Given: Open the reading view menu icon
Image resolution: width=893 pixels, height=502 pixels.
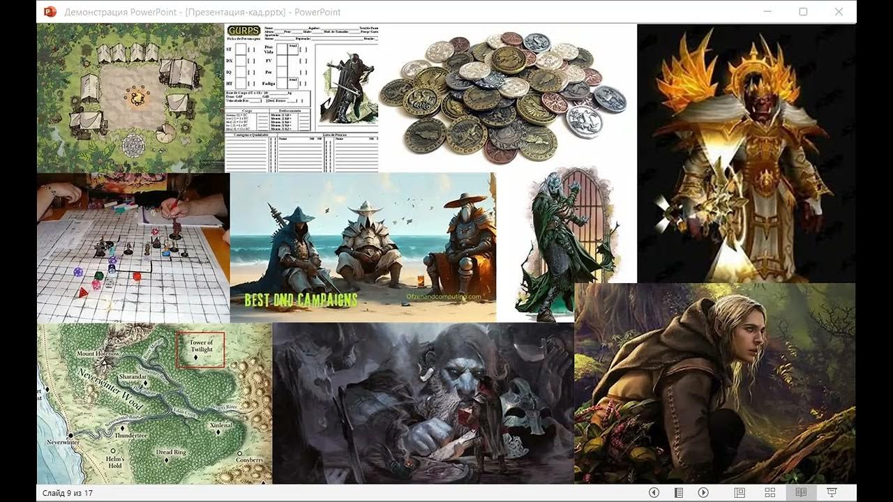Looking at the screenshot, I should pos(678,492).
